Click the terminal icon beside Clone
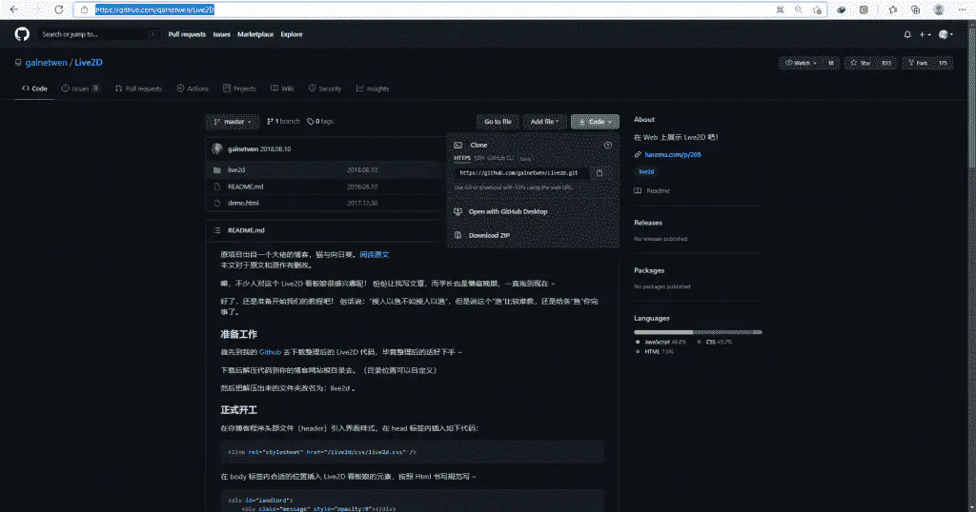This screenshot has width=976, height=512. coord(458,145)
